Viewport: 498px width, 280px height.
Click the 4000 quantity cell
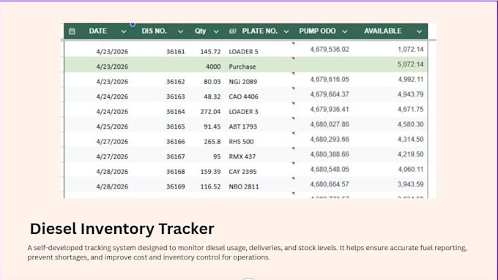point(213,67)
